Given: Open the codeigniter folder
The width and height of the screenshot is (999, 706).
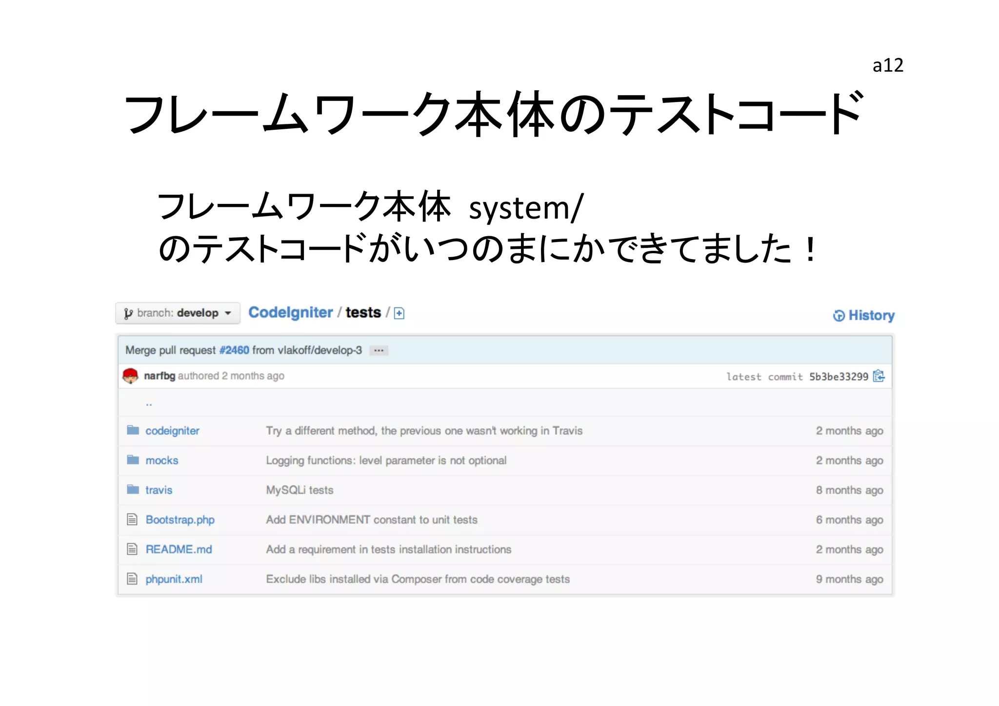Looking at the screenshot, I should coord(172,431).
